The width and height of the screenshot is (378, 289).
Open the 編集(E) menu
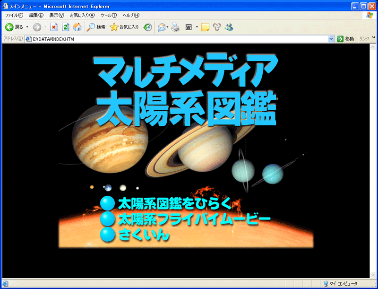point(36,15)
